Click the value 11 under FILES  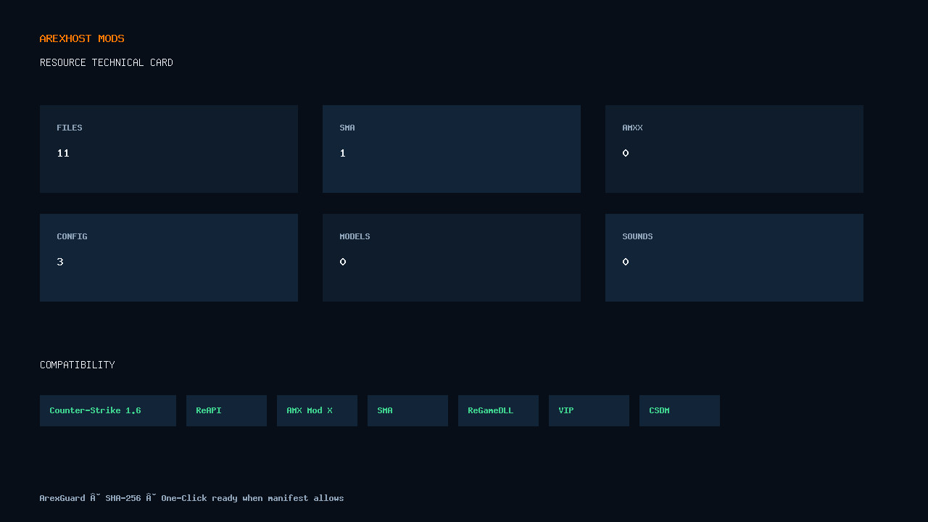[x=63, y=153]
